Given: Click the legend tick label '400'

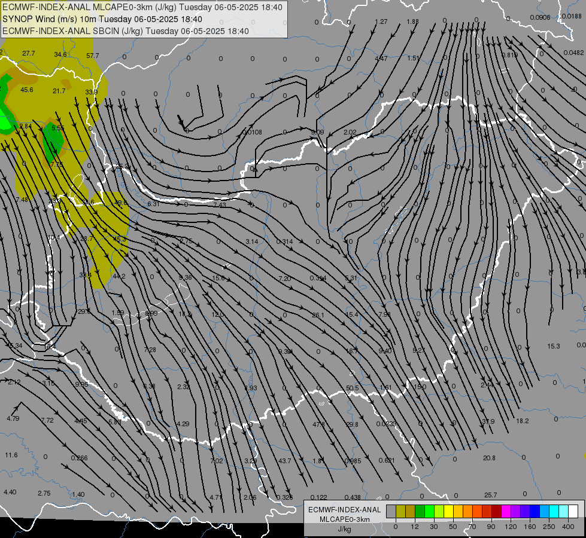Looking at the screenshot, I should (568, 527).
